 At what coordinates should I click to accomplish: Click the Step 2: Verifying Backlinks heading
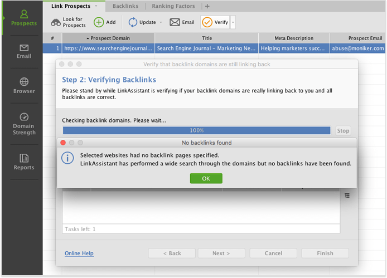[x=109, y=80]
